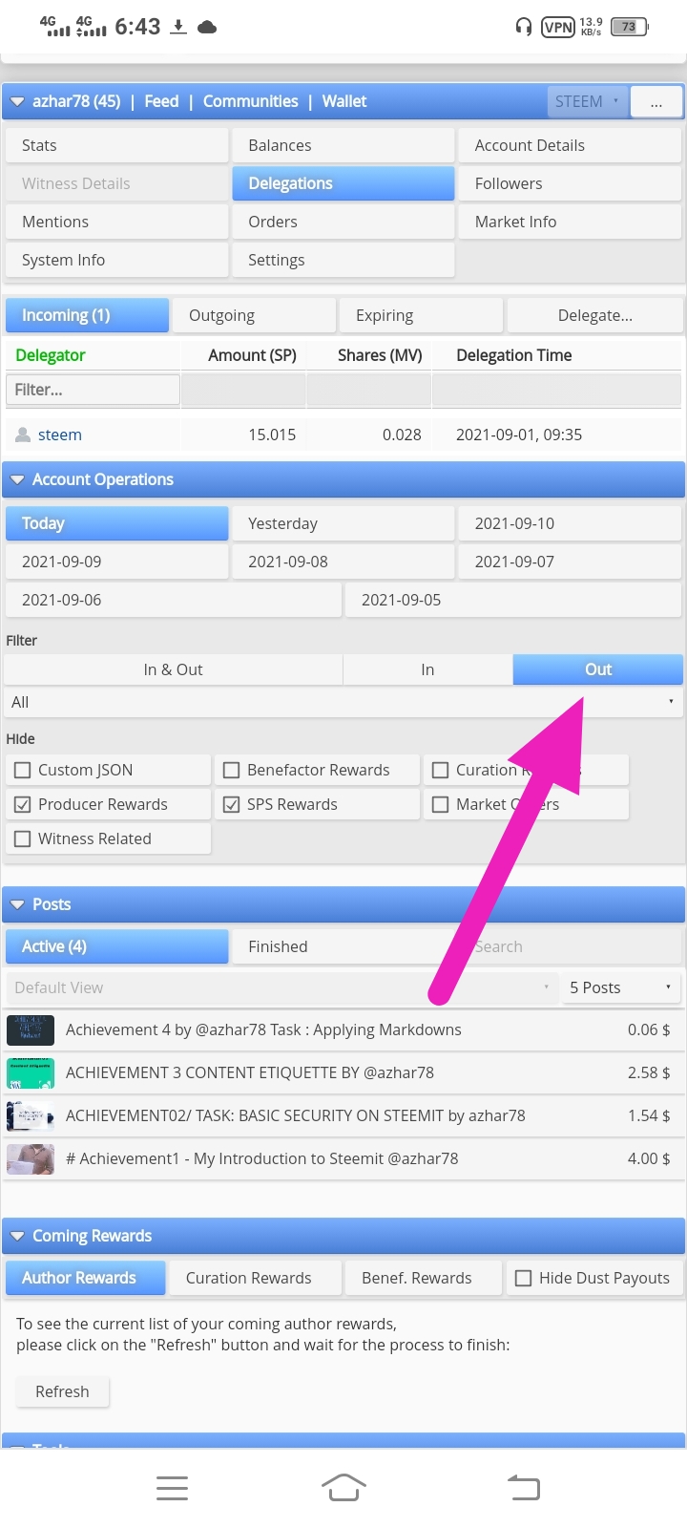Click the Delegator column header
This screenshot has height=1528, width=687.
coord(51,355)
